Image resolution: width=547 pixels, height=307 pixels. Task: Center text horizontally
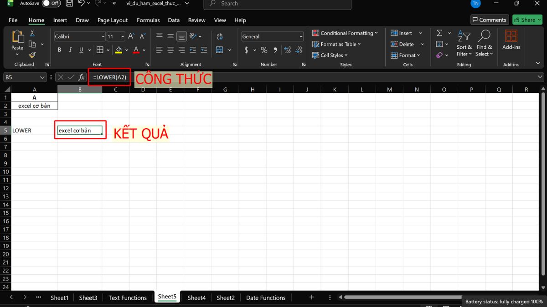coord(170,50)
